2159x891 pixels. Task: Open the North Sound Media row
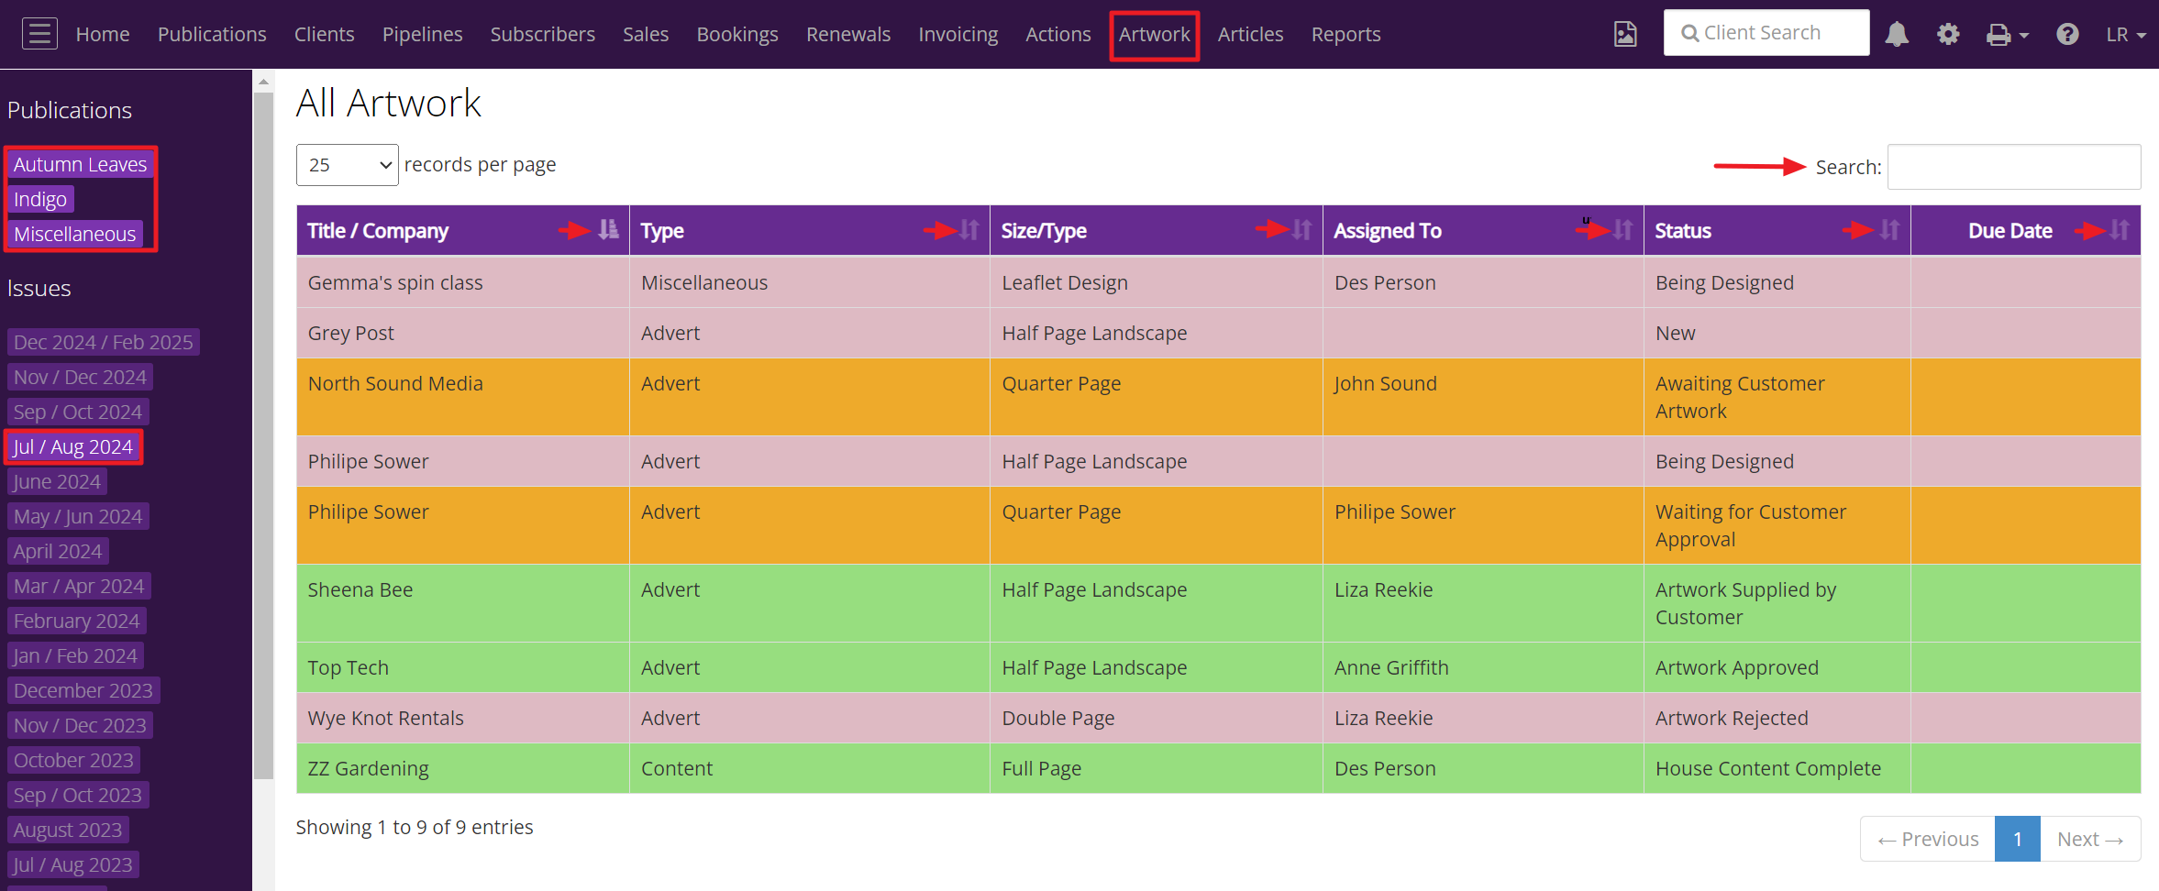point(1218,397)
